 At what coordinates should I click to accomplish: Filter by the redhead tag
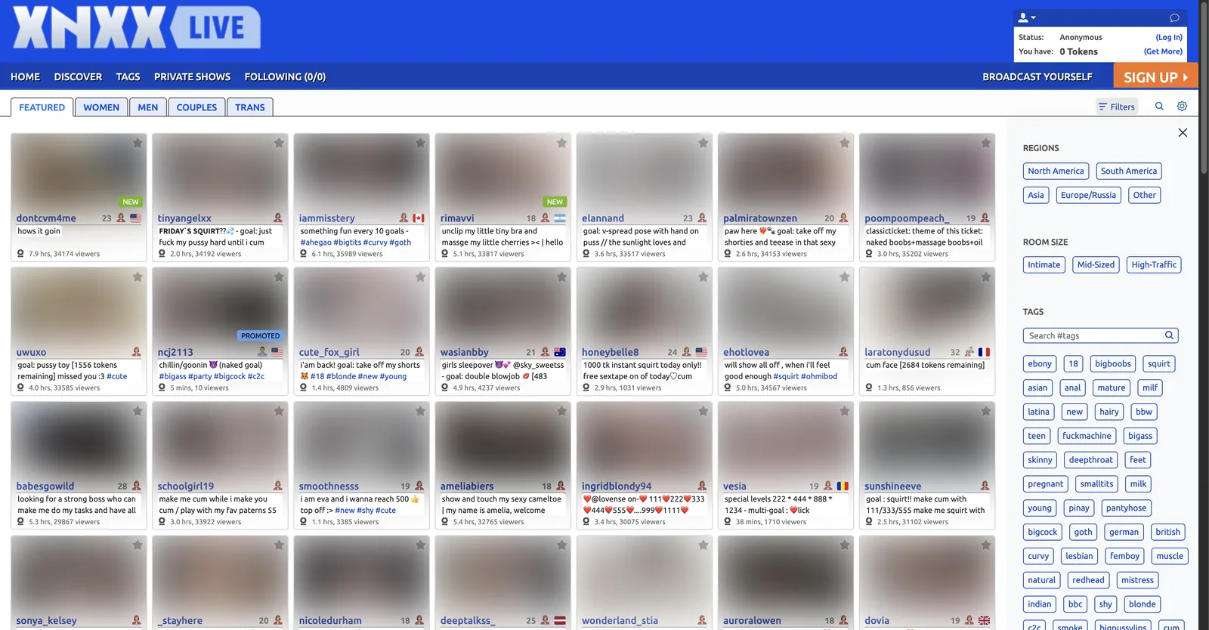pos(1088,580)
